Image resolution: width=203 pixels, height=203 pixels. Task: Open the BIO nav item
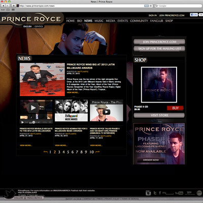(x=80, y=21)
